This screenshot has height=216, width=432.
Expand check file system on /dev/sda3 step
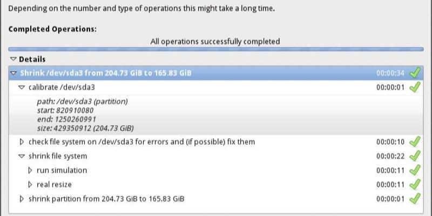coord(22,142)
